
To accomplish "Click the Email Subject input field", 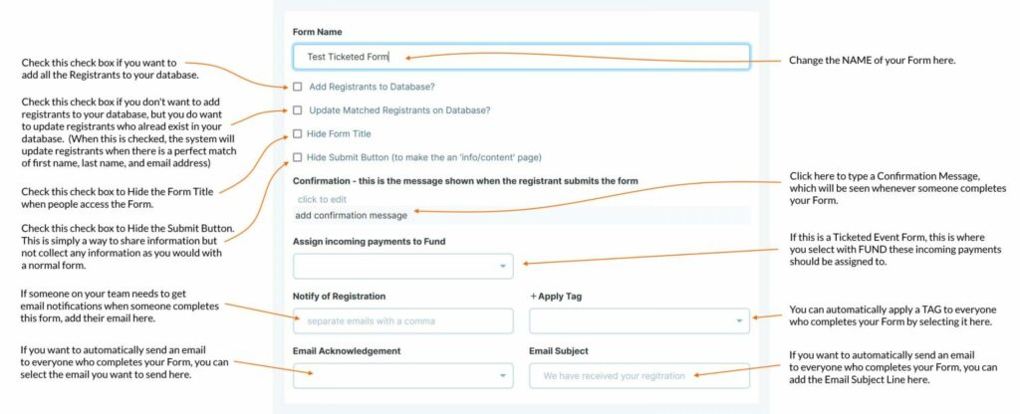I will click(x=639, y=375).
